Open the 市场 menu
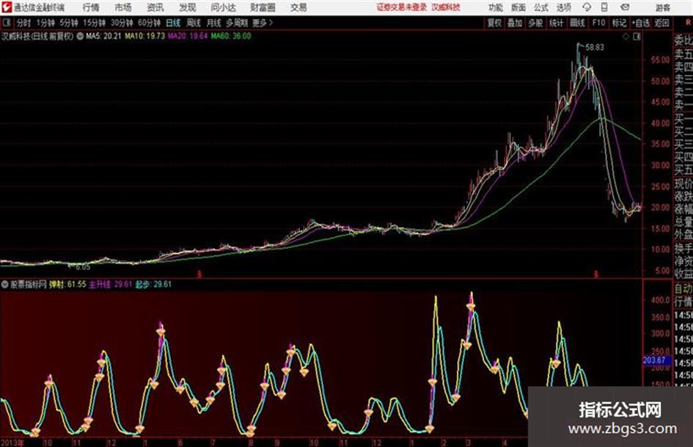The height and width of the screenshot is (447, 693). click(x=123, y=7)
